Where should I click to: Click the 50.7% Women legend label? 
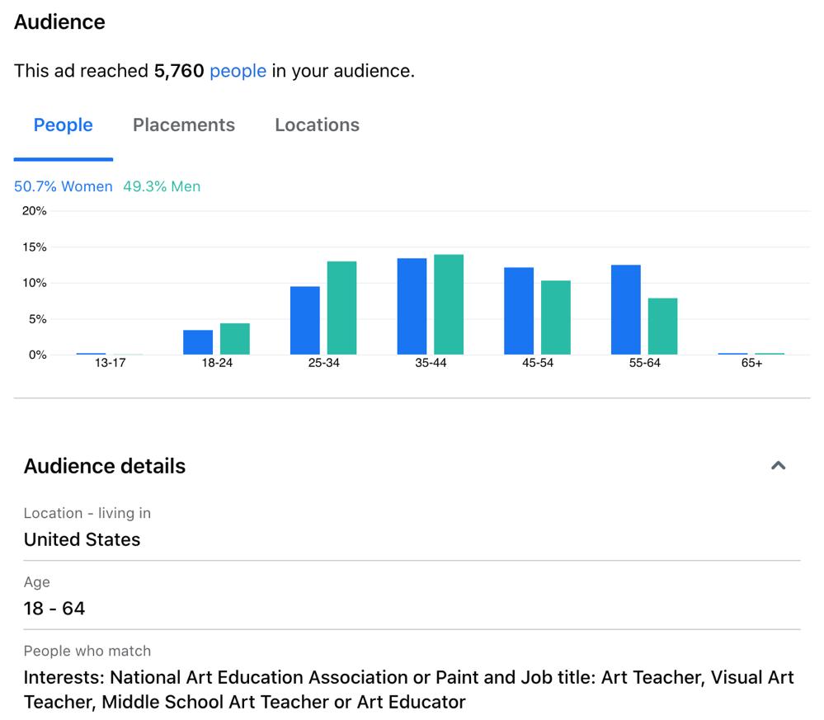pyautogui.click(x=63, y=186)
